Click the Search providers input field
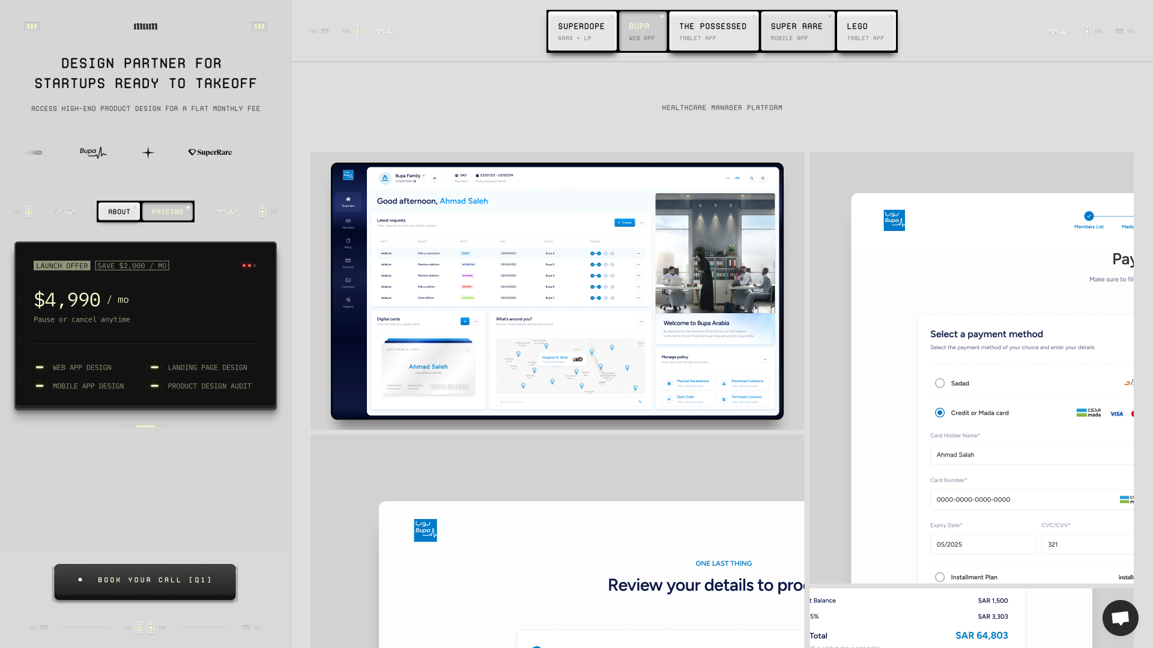 pos(570,402)
